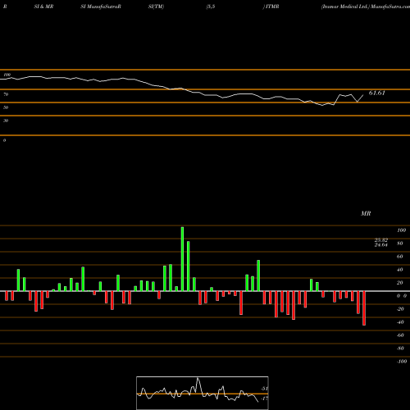Click the tallest green MR histogram bar
This screenshot has width=410, height=410.
tap(182, 259)
